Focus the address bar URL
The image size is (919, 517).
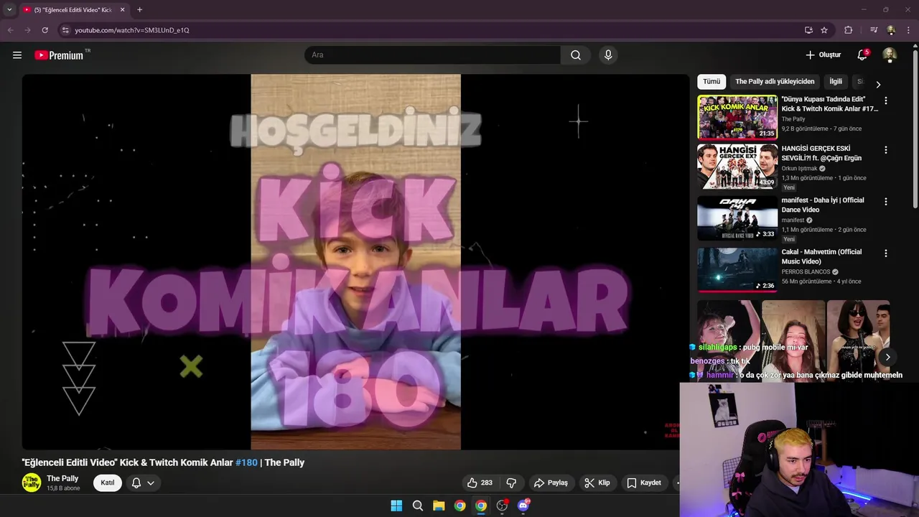tap(132, 30)
